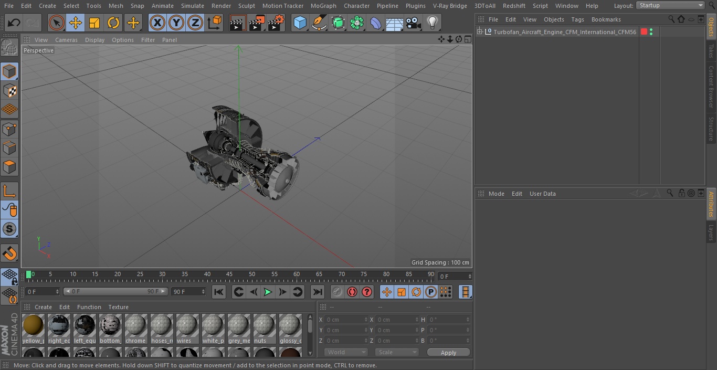717x370 pixels.
Task: Switch to Coordinate System icon in toolbar
Action: click(x=215, y=23)
